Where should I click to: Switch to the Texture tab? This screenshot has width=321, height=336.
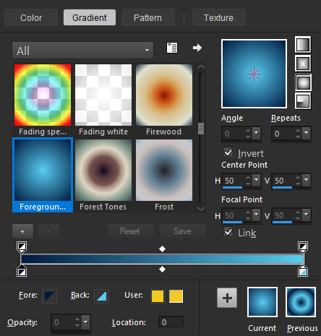pos(218,17)
